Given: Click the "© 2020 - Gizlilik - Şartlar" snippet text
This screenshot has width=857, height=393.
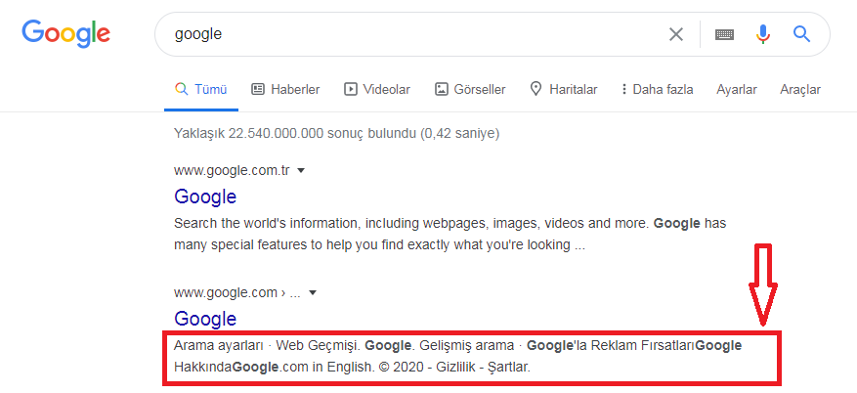Looking at the screenshot, I should click(453, 367).
